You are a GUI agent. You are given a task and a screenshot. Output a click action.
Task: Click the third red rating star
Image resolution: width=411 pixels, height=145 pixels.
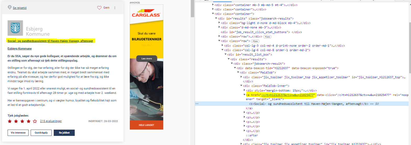pyautogui.click(x=22, y=121)
